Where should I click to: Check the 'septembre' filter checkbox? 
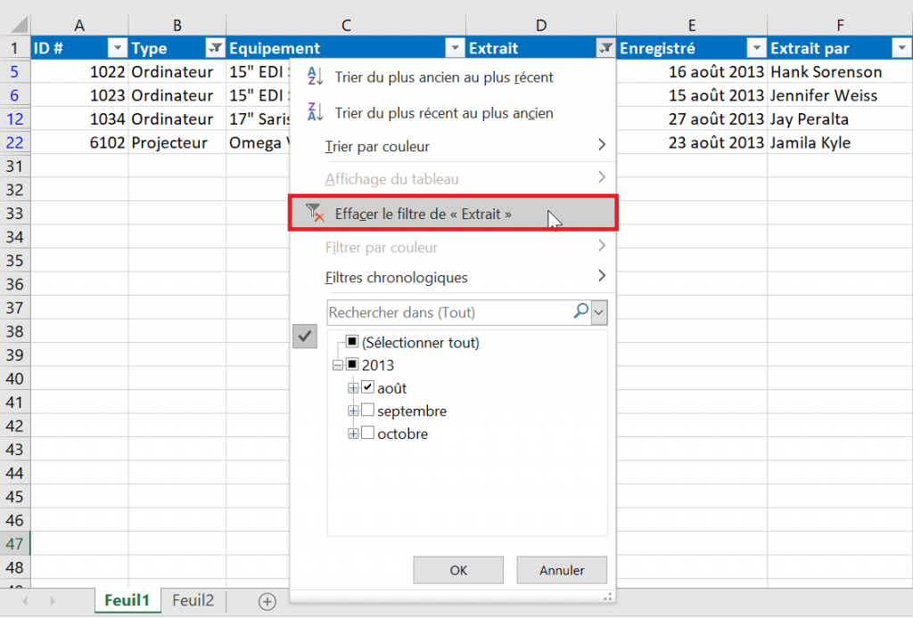(x=367, y=411)
